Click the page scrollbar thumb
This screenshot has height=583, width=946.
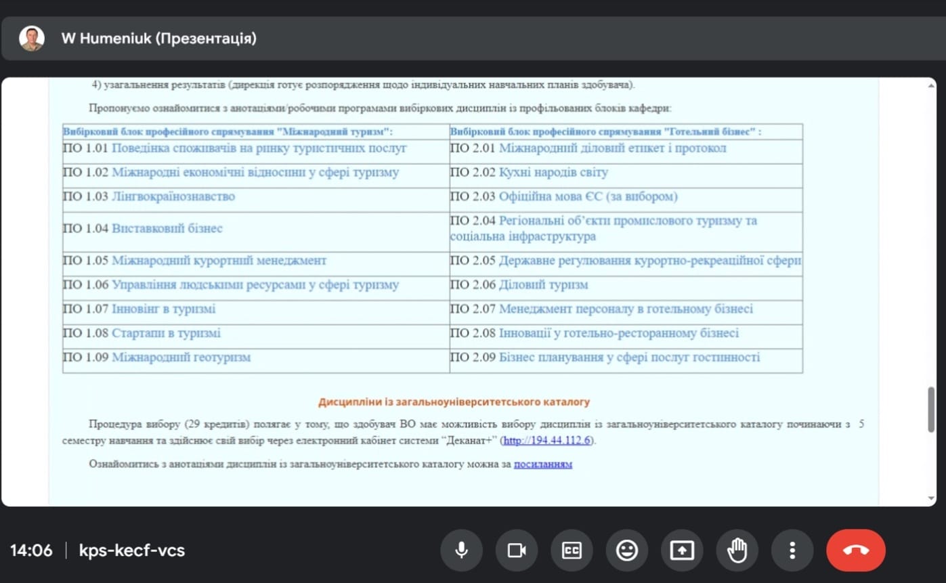pyautogui.click(x=931, y=409)
